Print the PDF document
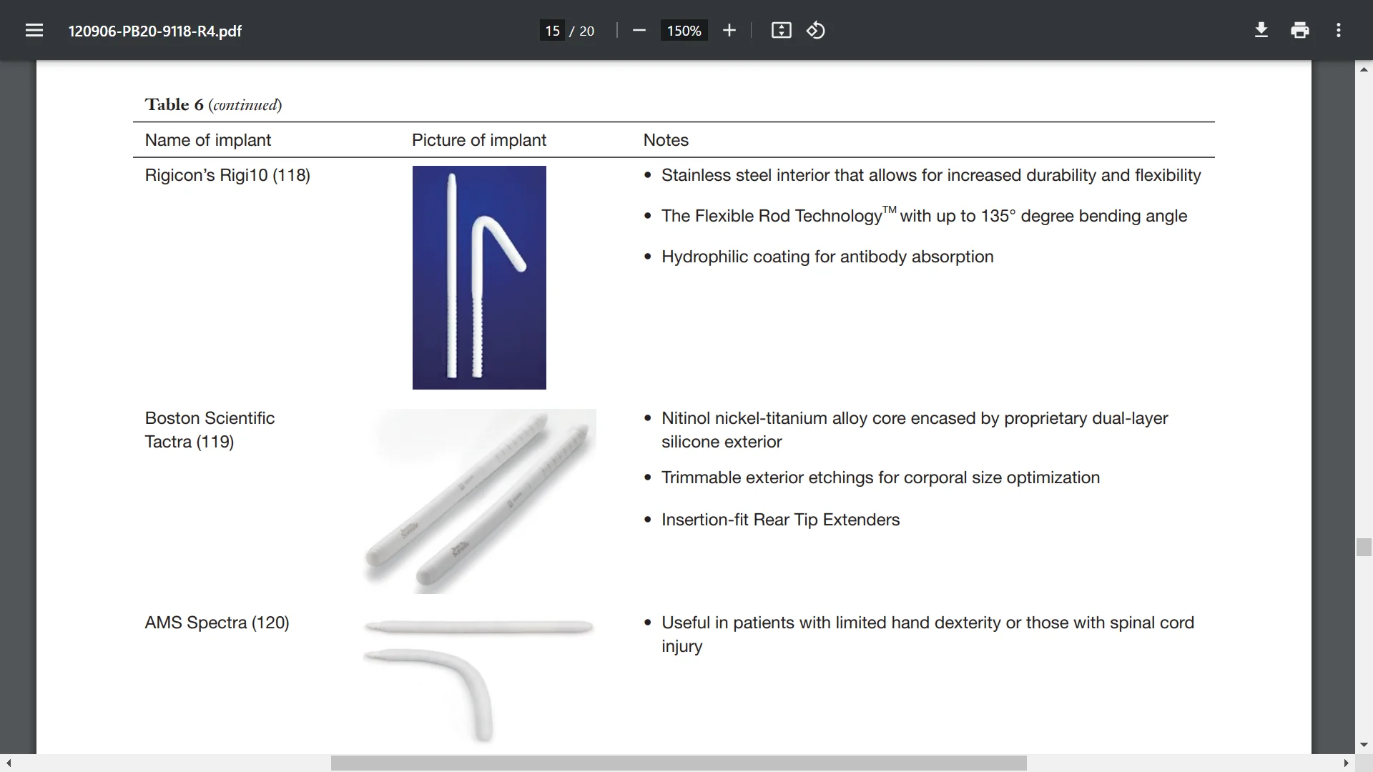 pyautogui.click(x=1300, y=31)
